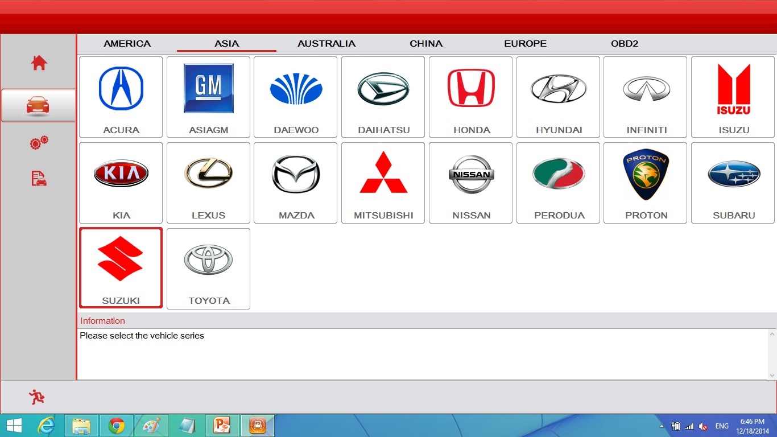
Task: Open the Windows Start button
Action: click(14, 426)
